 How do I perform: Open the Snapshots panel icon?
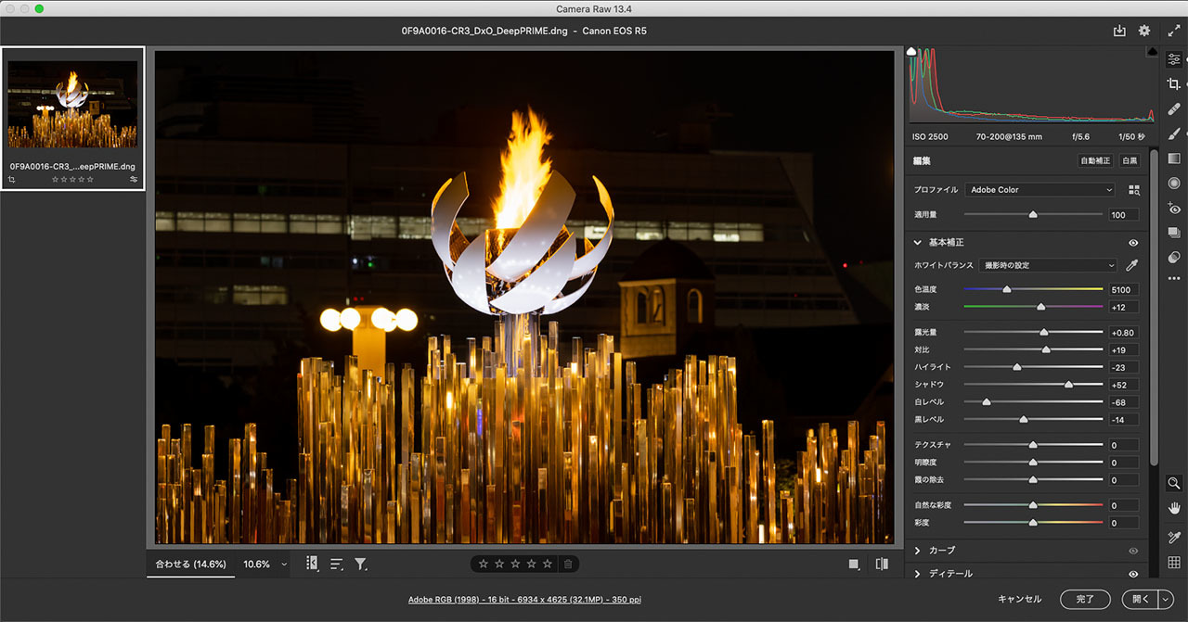pyautogui.click(x=1174, y=233)
